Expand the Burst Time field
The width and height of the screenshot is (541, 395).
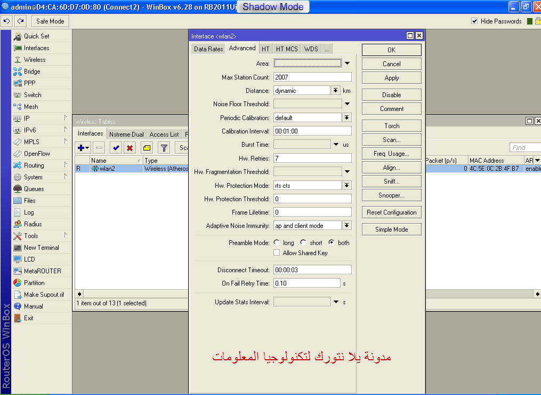pyautogui.click(x=336, y=145)
